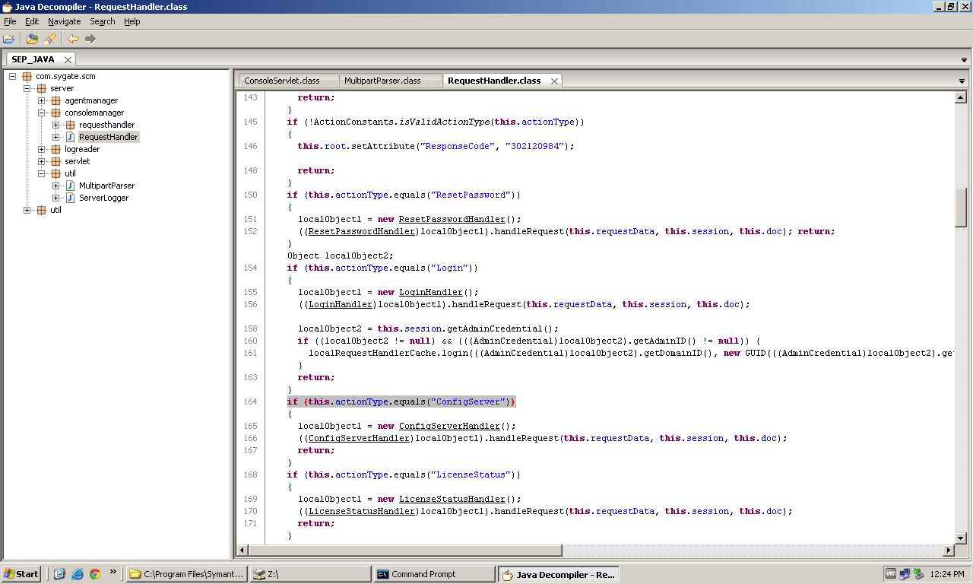Click the Safely Remove Hardware tray icon
Image resolution: width=973 pixels, height=584 pixels.
coord(918,574)
